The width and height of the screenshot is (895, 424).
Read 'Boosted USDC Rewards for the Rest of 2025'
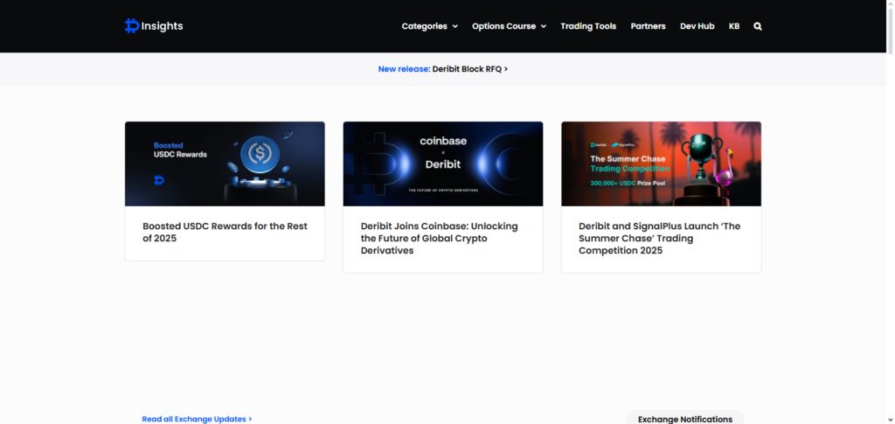pos(225,233)
